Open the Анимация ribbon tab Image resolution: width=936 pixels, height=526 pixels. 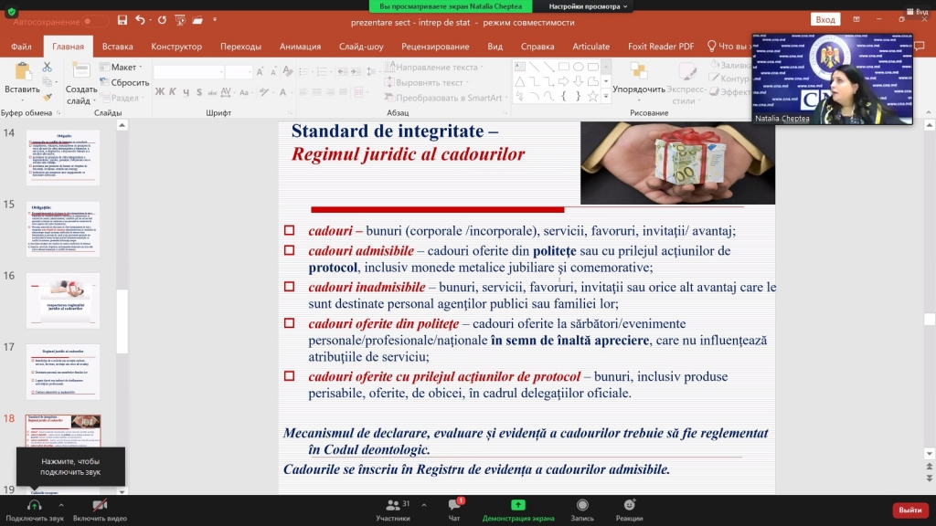point(300,47)
